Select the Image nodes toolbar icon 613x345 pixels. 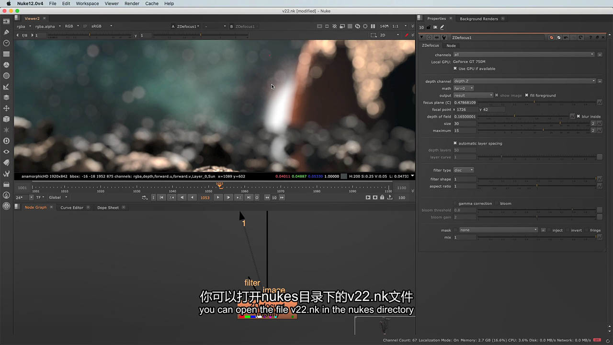click(x=6, y=21)
